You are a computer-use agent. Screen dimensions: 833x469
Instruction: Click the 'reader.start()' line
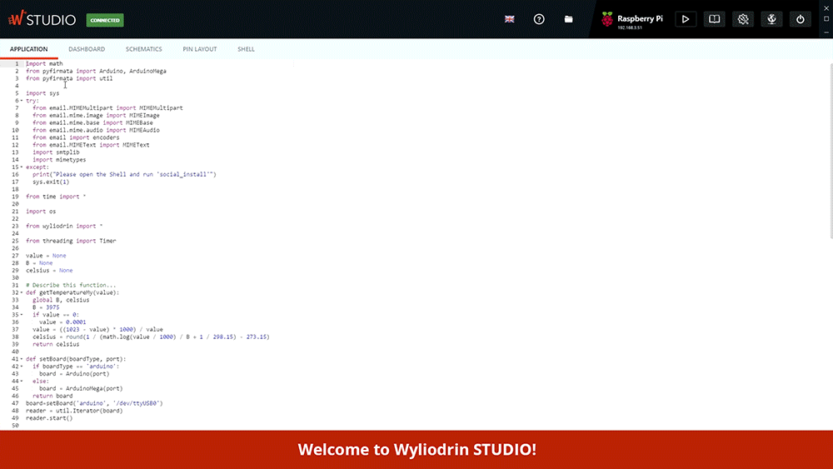49,418
